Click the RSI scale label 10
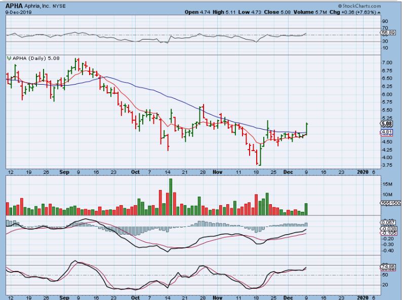This screenshot has height=300, width=402. [385, 48]
